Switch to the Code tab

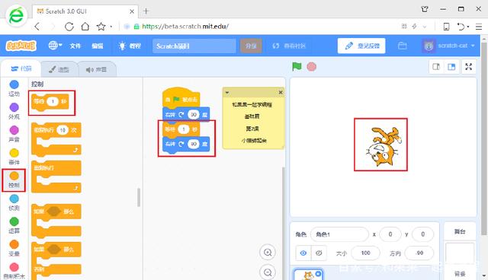(x=21, y=68)
